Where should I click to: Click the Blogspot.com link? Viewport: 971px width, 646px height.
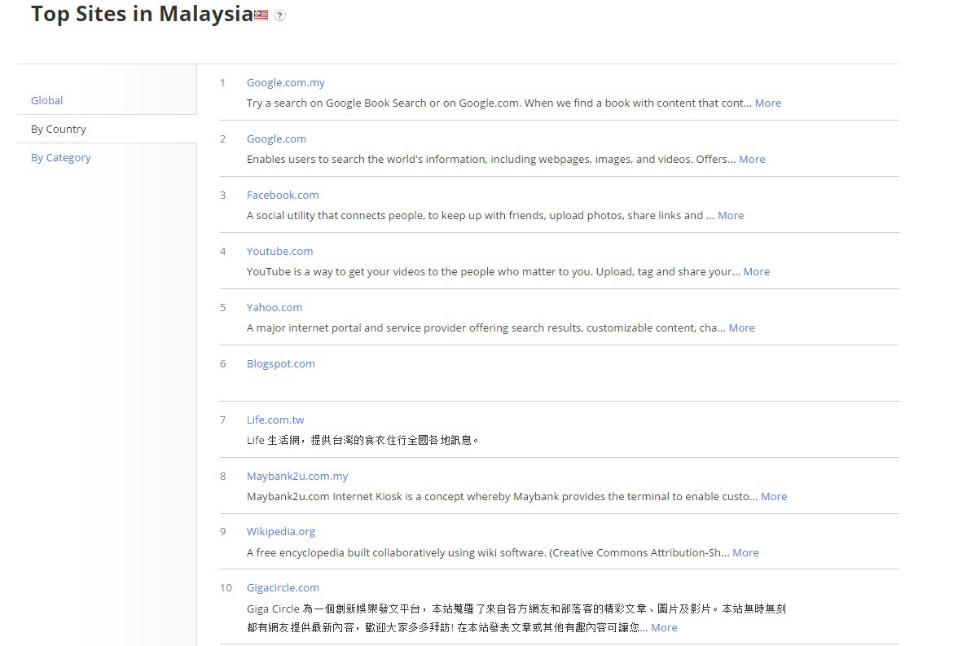pos(280,363)
